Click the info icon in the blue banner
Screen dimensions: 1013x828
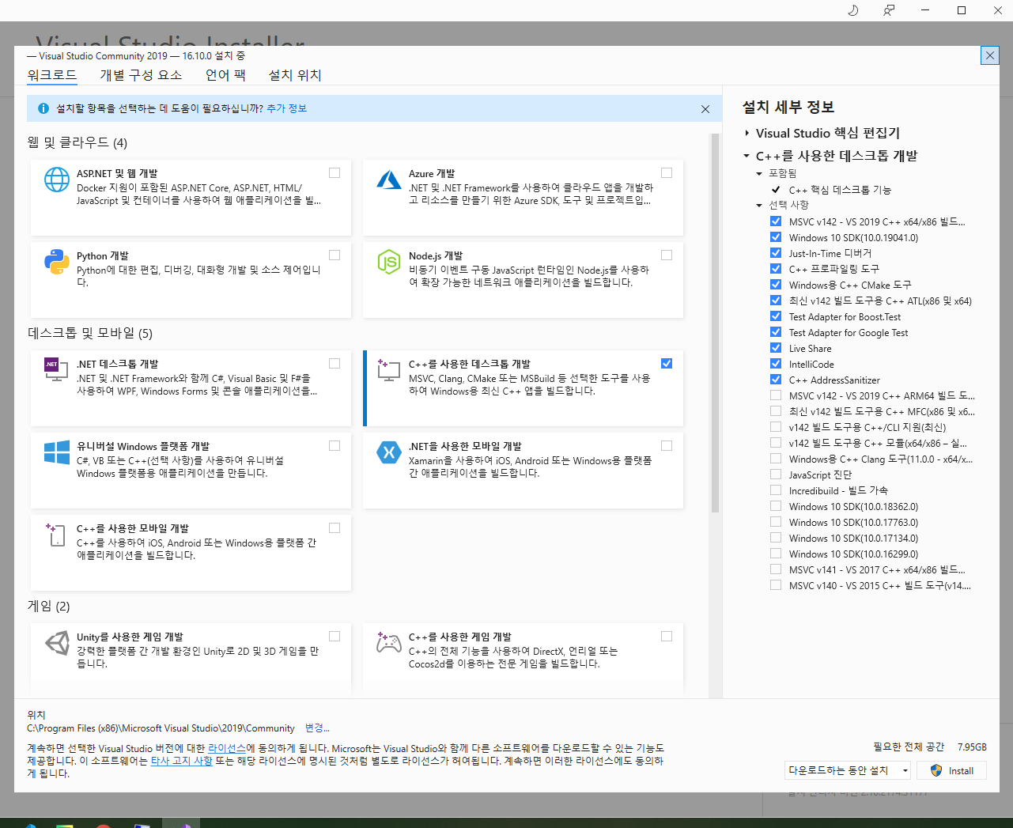tap(43, 108)
